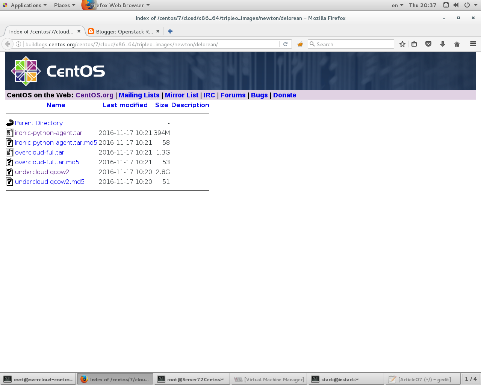This screenshot has width=481, height=385.
Task: Click the orange addon icon beside address bar
Action: tap(300, 44)
